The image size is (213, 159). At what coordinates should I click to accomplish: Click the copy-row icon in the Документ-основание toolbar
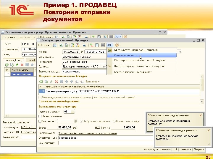[46, 82]
